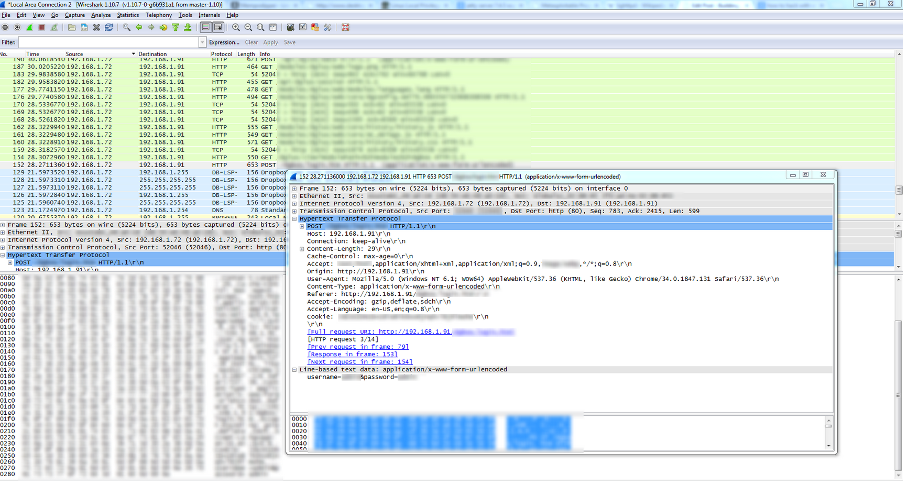Screen dimensions: 908x486
Task: Edit capture filter icon
Action: coord(290,27)
